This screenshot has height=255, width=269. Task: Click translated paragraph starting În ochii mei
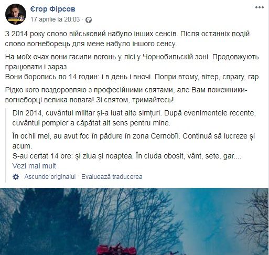pos(134,141)
